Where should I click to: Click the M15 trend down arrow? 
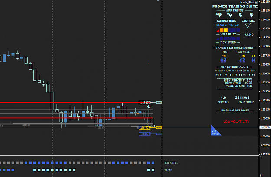(219, 16)
